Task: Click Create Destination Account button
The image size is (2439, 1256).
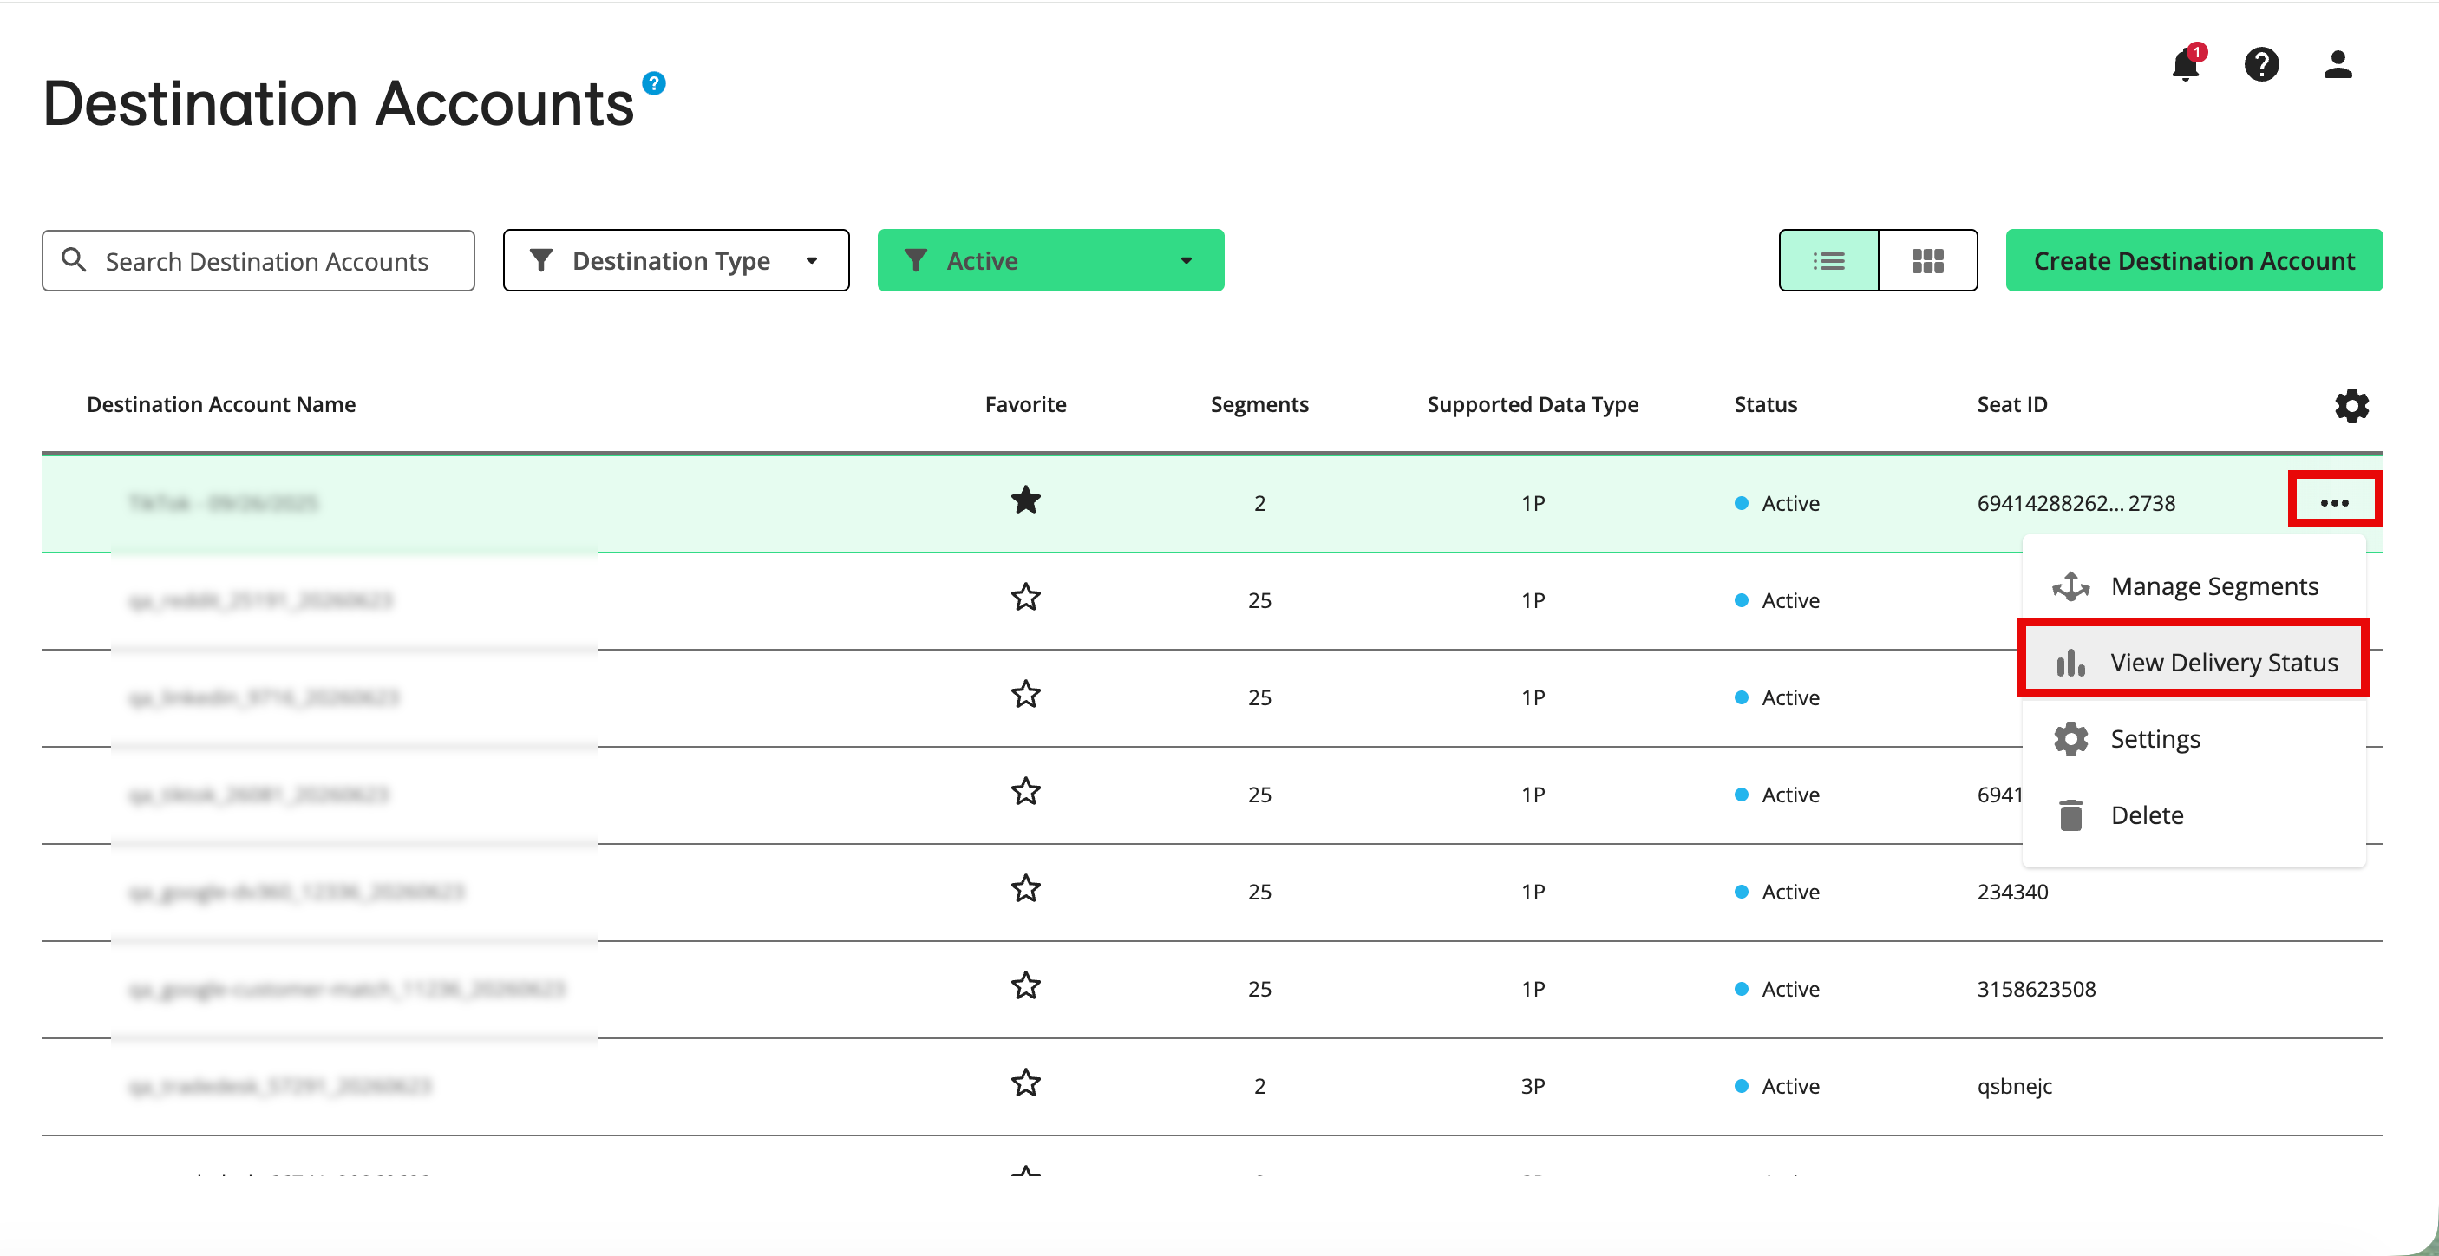Action: (x=2194, y=260)
